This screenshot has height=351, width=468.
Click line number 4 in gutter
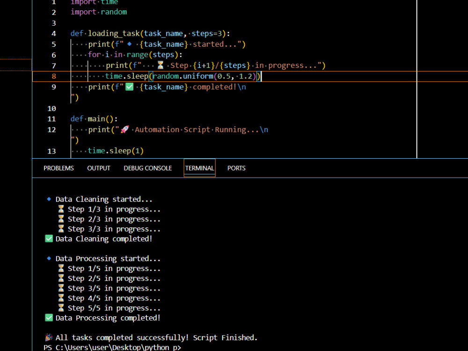(54, 34)
